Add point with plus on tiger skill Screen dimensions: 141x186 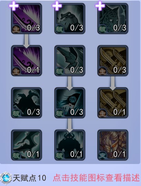click(x=100, y=6)
